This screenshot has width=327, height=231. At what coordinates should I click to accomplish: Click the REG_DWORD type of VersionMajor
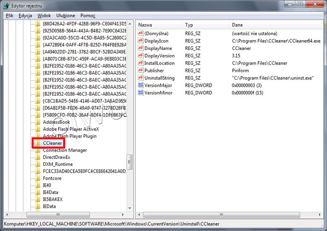pos(199,85)
